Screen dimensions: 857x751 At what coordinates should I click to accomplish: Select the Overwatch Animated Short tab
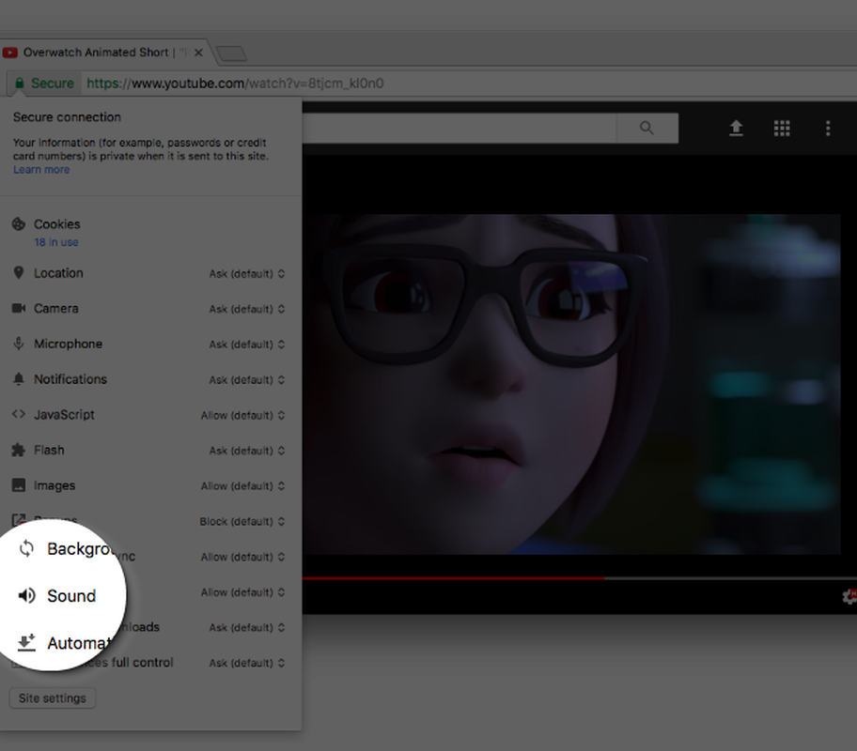coord(96,53)
